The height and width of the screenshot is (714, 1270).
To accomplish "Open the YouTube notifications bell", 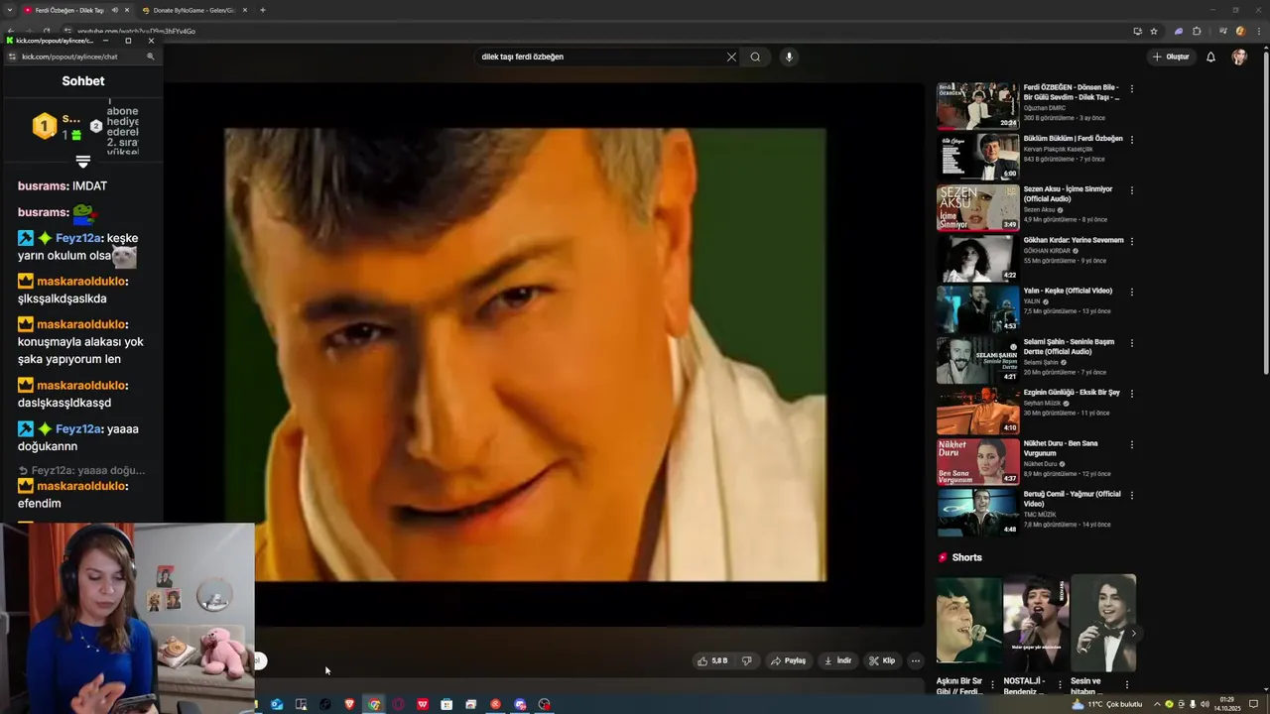I will point(1210,57).
